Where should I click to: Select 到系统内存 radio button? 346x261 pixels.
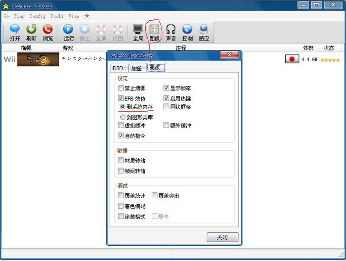(123, 107)
